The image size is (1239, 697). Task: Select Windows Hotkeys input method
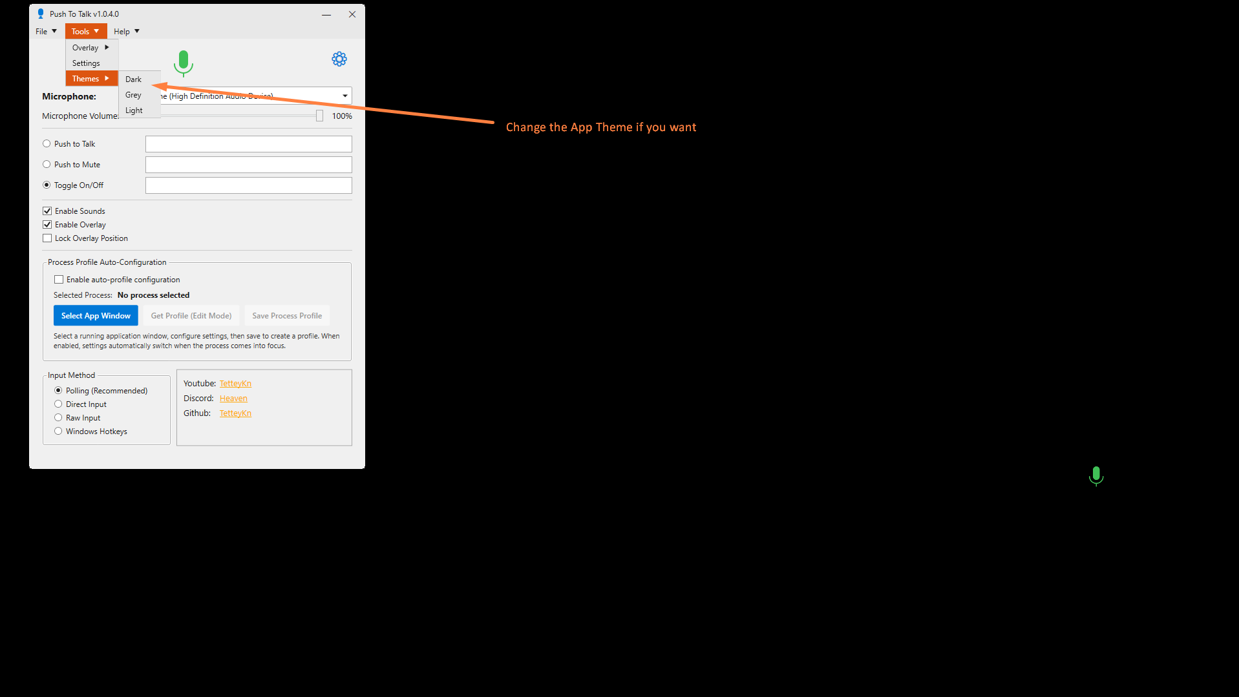pos(58,431)
